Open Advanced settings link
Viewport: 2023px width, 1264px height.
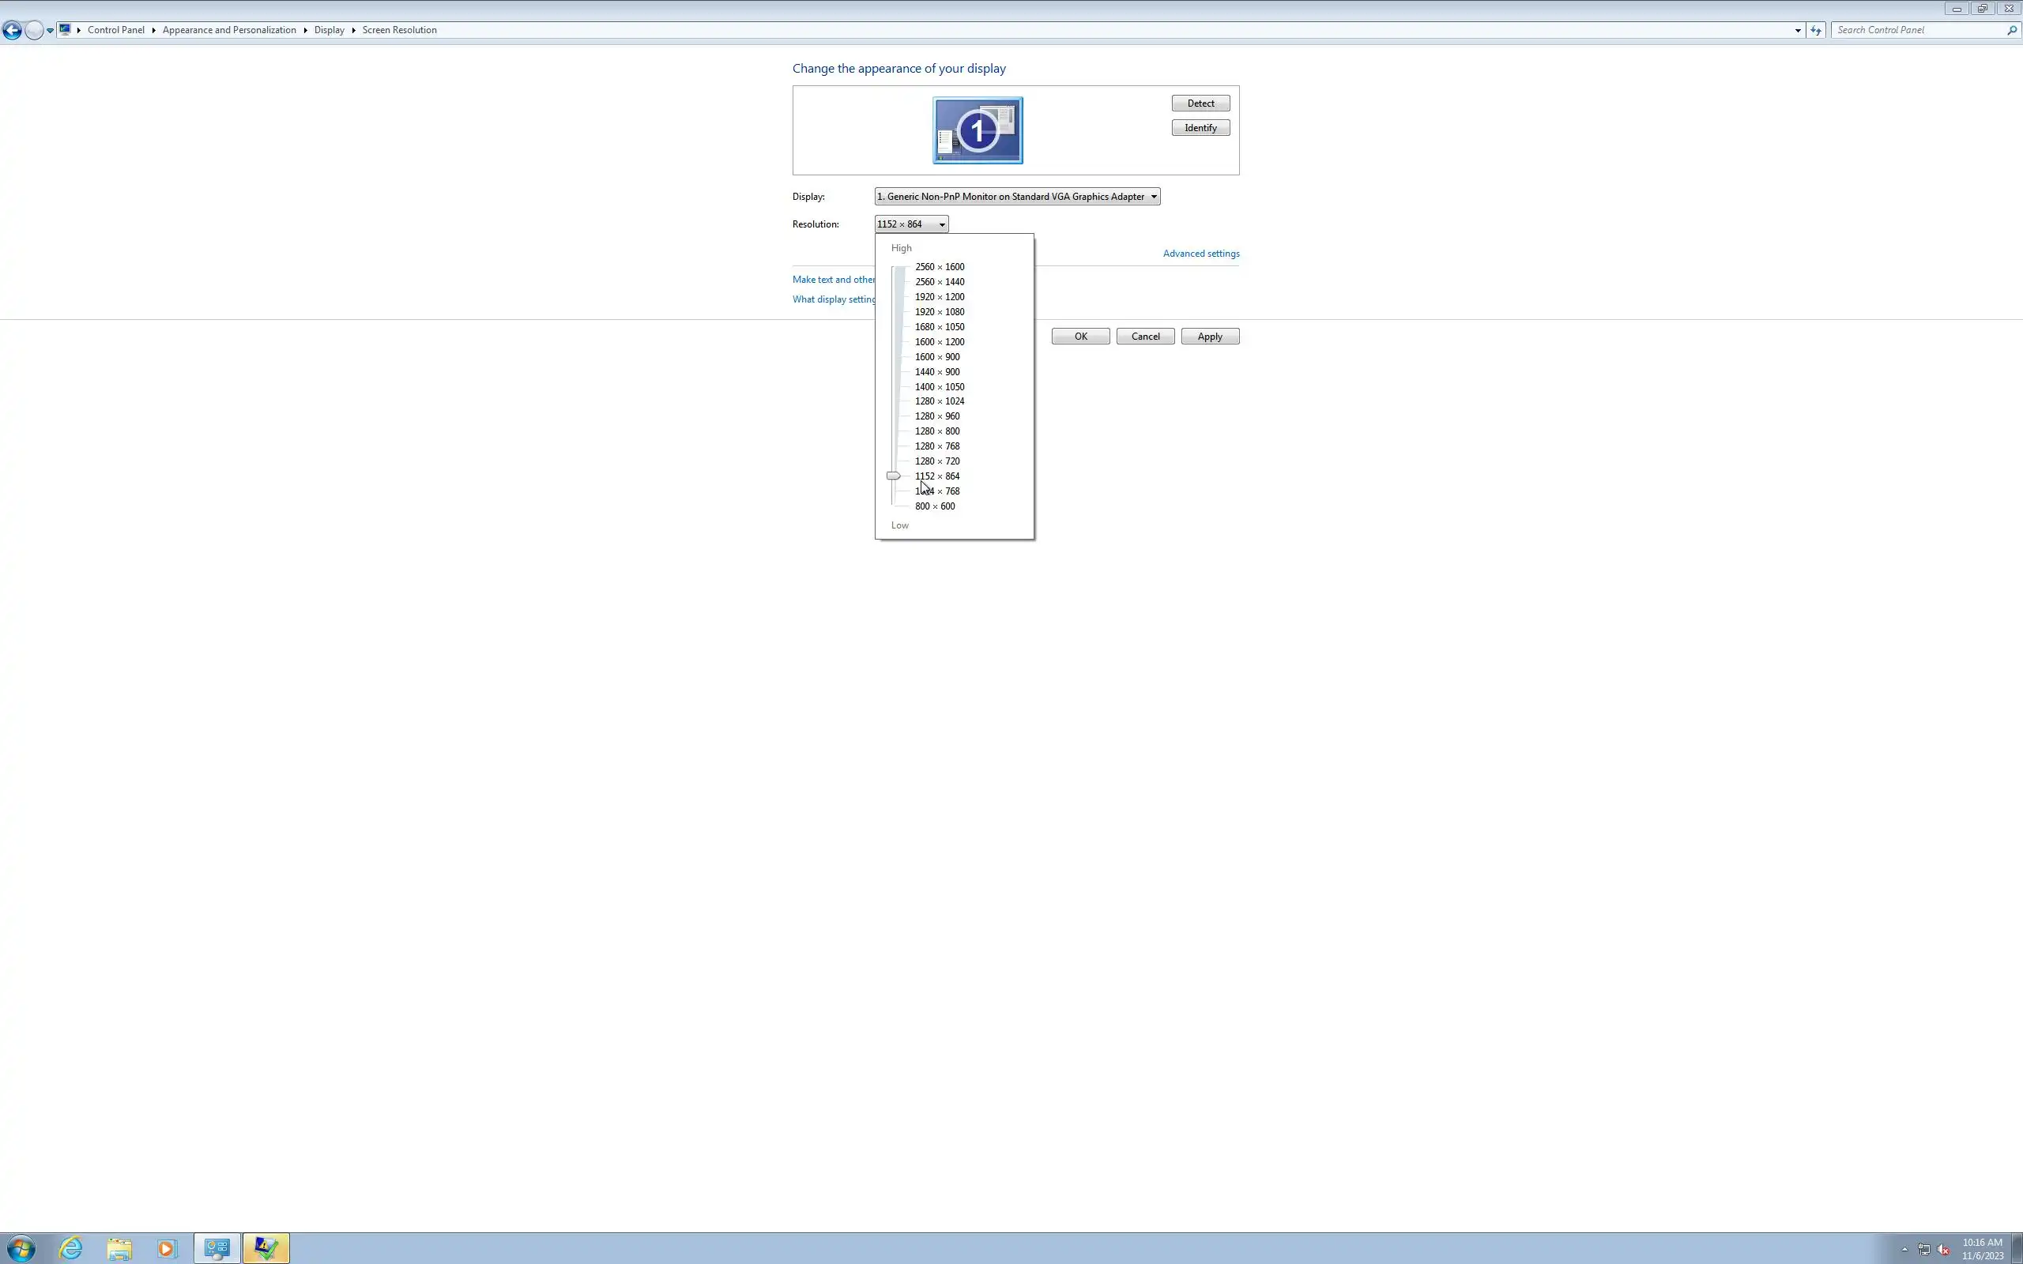1200,254
